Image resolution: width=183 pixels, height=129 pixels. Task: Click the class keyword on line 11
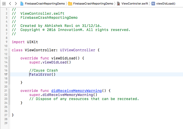pyautogui.click(x=17, y=50)
